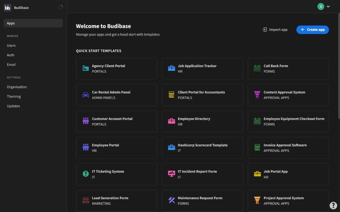
Task: Click the green user avatar
Action: [x=321, y=6]
